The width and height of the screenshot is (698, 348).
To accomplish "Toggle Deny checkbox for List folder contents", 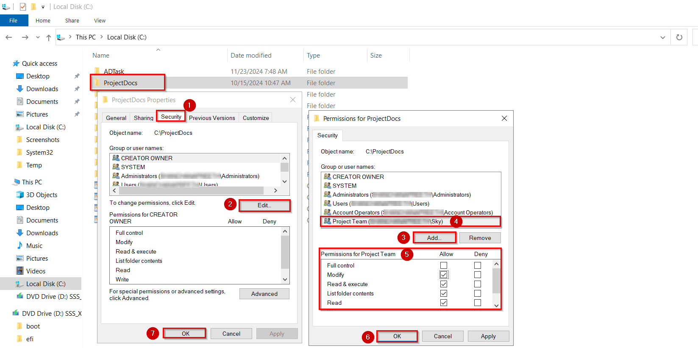I will (478, 293).
